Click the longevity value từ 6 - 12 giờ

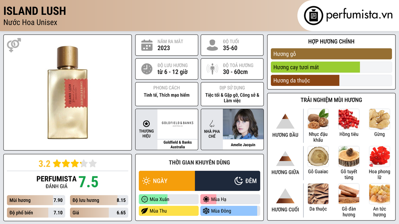click(173, 72)
